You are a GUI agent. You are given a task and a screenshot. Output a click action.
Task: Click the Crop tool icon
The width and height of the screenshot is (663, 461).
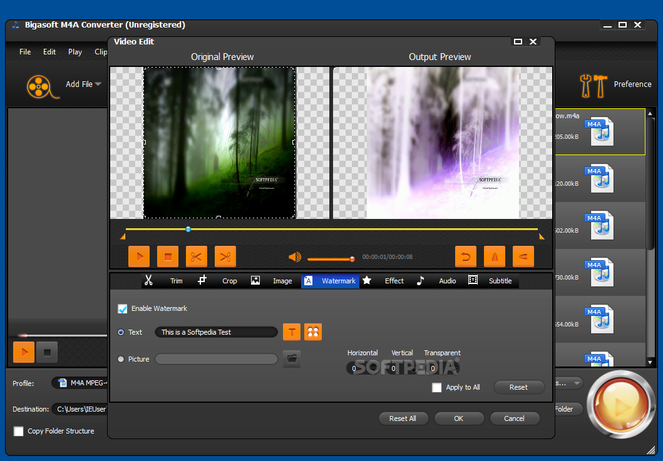(x=202, y=280)
